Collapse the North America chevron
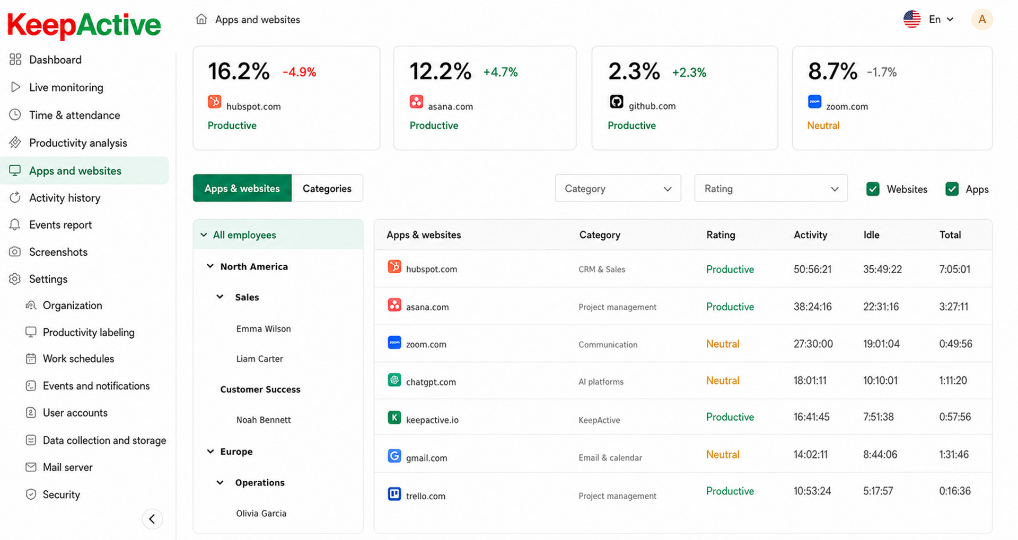 coord(210,266)
